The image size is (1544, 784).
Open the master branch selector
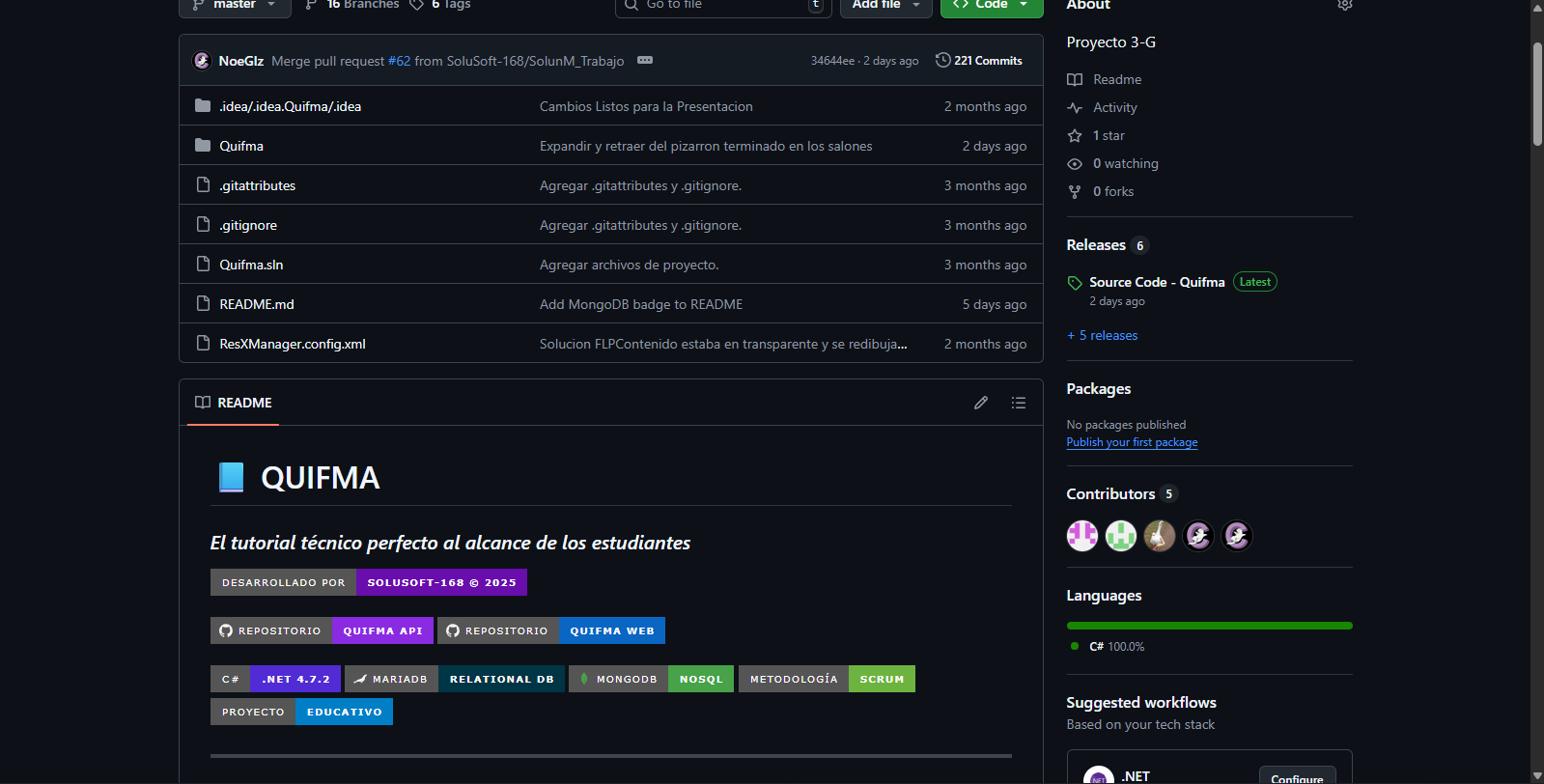(235, 6)
